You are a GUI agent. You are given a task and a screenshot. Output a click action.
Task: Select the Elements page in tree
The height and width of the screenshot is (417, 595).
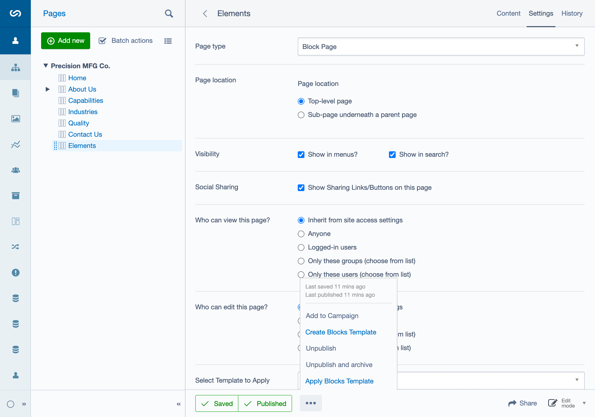(82, 146)
